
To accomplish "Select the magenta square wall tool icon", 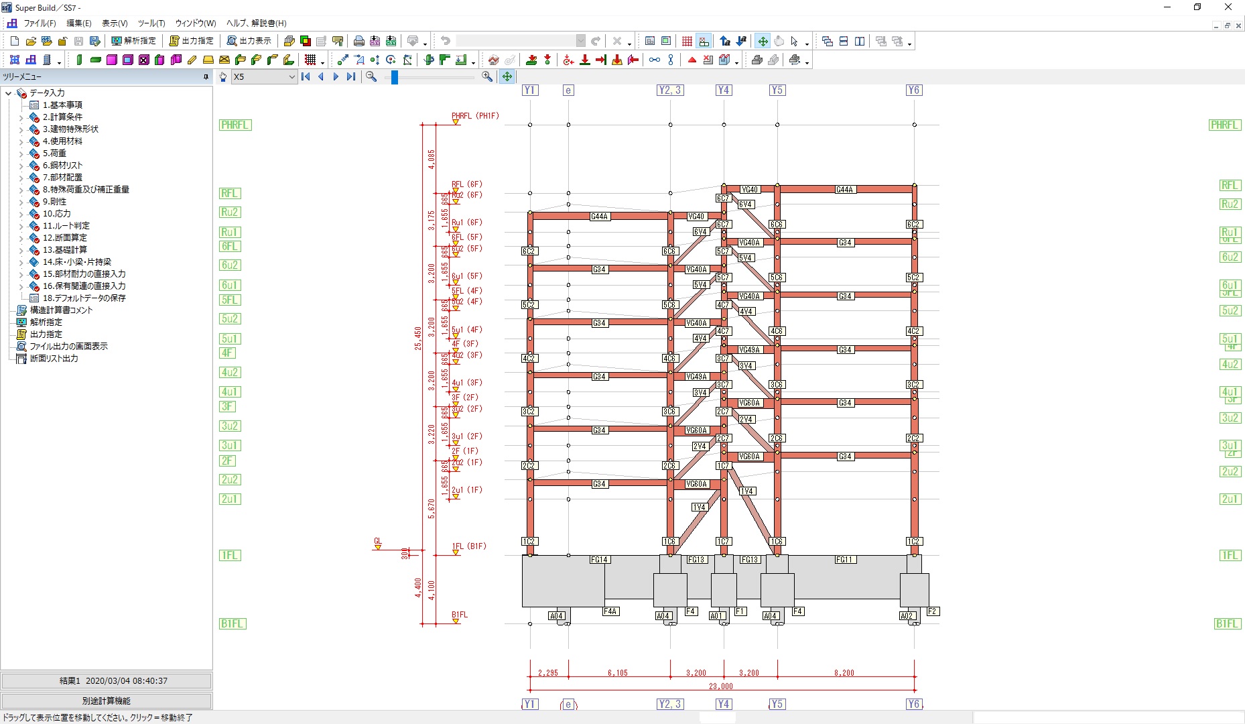I will (x=112, y=60).
